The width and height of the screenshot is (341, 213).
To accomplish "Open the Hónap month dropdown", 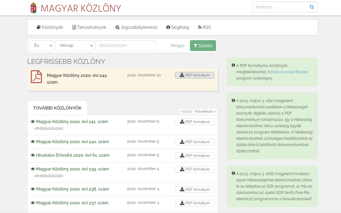I will tap(75, 45).
